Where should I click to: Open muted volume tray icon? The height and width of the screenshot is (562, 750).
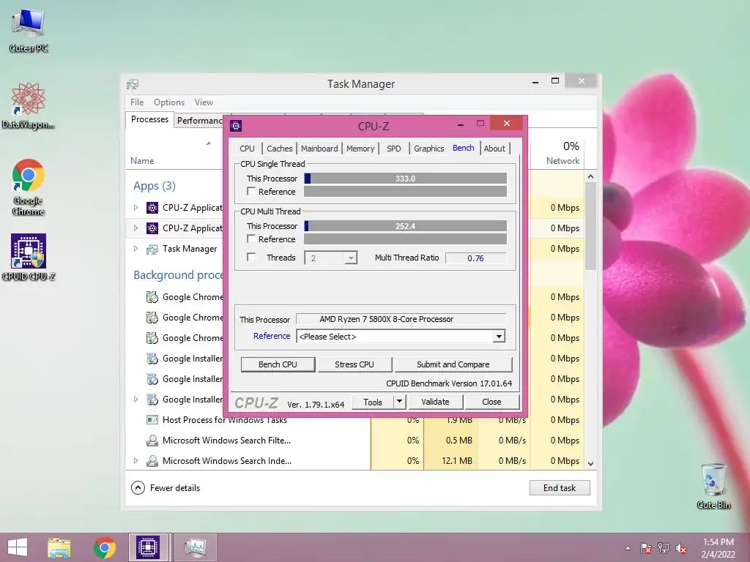tap(681, 548)
